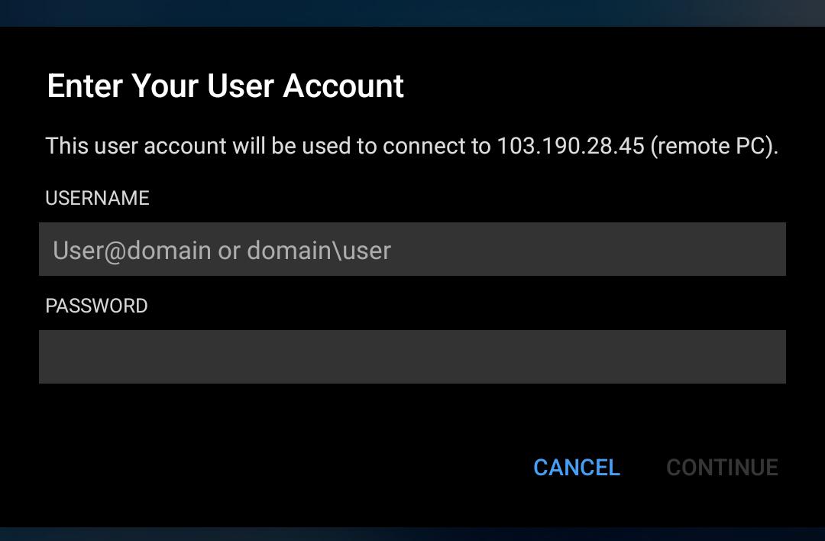The image size is (825, 541).
Task: Tap the 'domain\user' placeholder text
Action: [x=319, y=251]
